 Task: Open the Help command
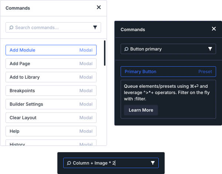coord(51,131)
